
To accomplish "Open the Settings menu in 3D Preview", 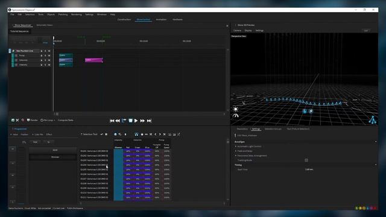I will point(259,31).
